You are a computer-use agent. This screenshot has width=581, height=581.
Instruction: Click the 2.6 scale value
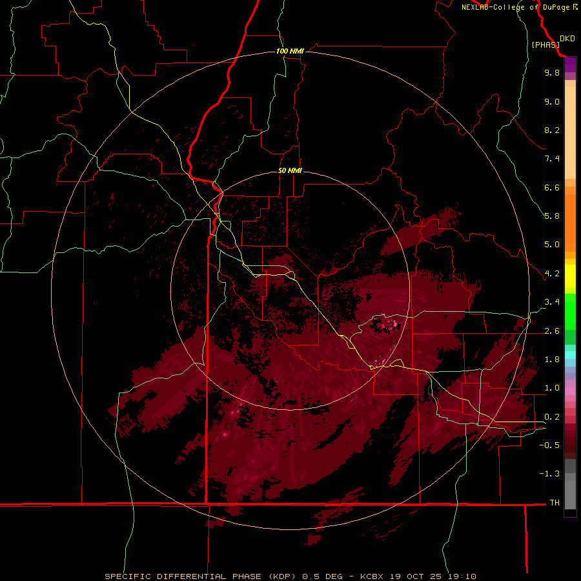(552, 331)
